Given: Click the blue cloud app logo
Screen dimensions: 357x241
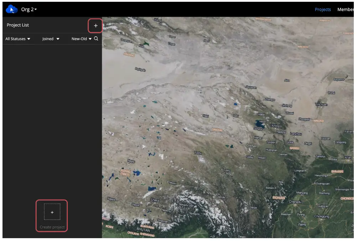Looking at the screenshot, I should (11, 9).
